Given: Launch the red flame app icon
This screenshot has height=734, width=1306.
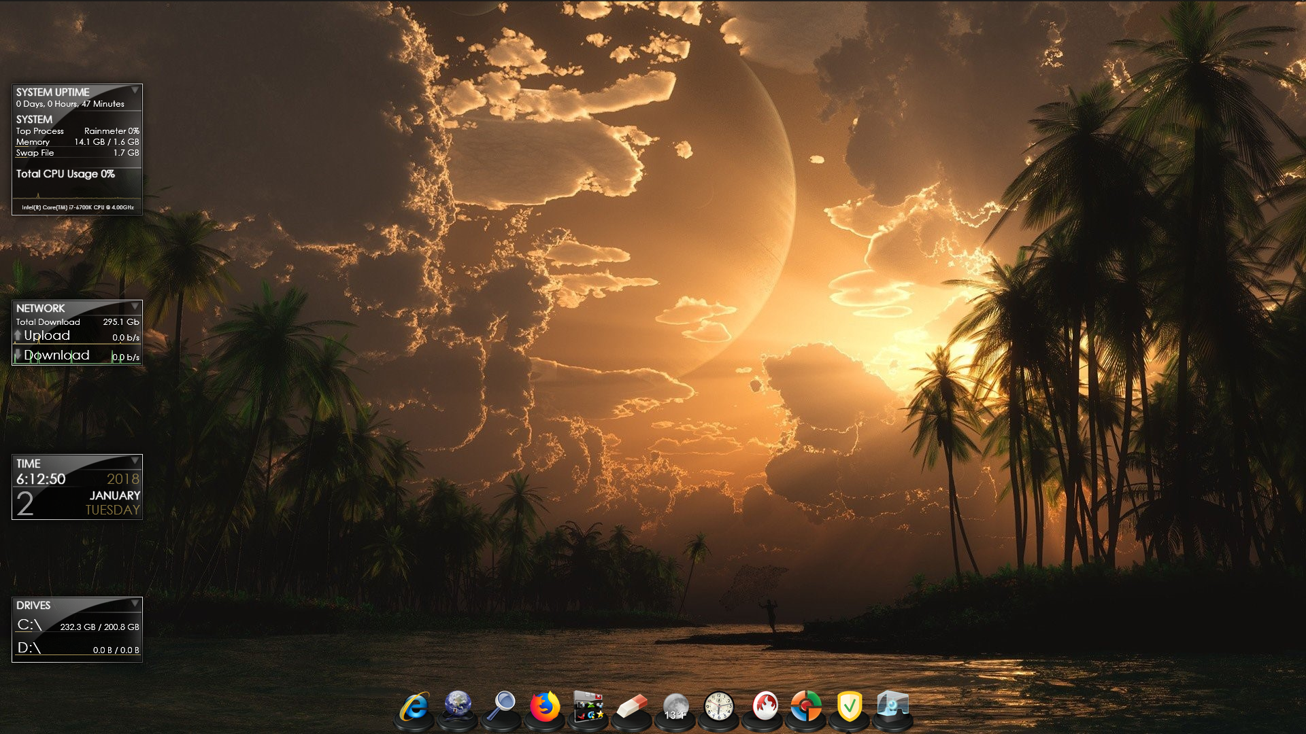Looking at the screenshot, I should (x=764, y=707).
